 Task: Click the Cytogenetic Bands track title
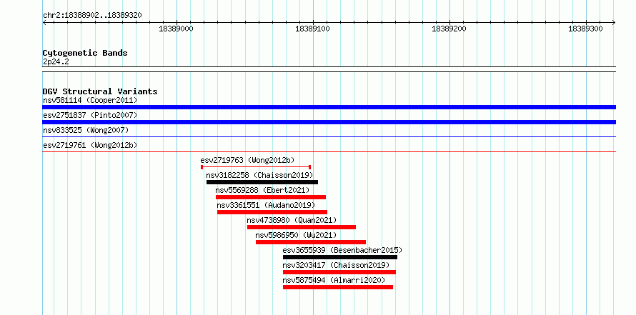point(85,53)
